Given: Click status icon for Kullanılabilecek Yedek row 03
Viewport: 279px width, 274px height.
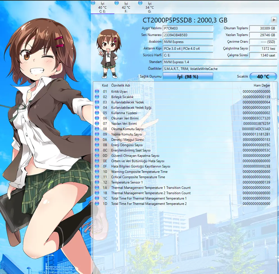Looking at the screenshot, I should [x=97, y=102].
